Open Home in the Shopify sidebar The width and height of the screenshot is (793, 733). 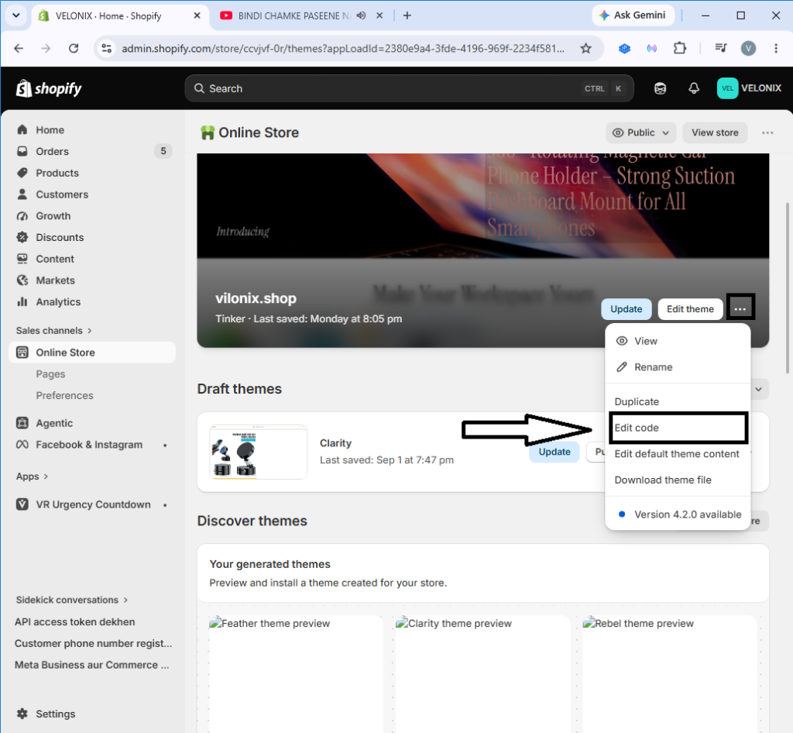pyautogui.click(x=50, y=130)
